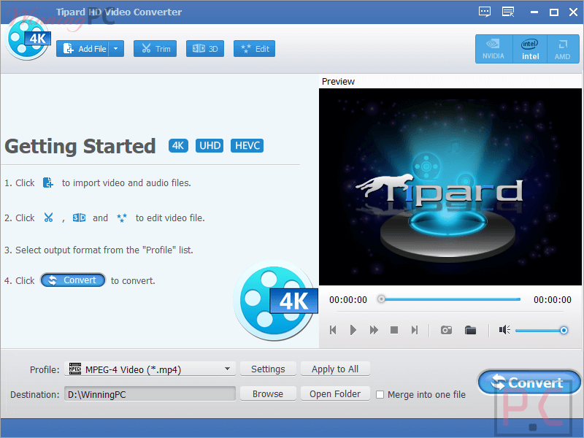Click the 4K app logo icon

click(28, 40)
